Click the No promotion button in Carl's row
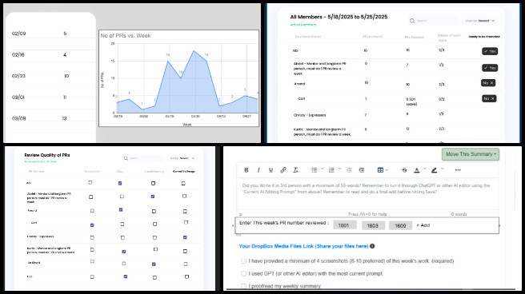Image resolution: width=525 pixels, height=294 pixels. [489, 98]
